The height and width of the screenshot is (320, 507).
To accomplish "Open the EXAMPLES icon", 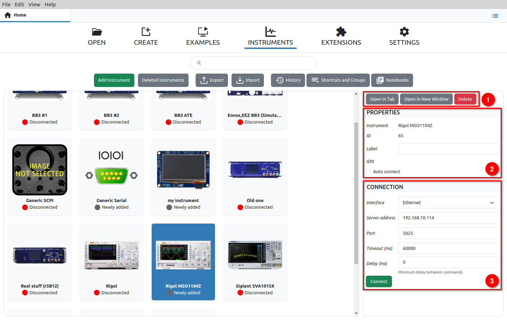I will tap(203, 32).
